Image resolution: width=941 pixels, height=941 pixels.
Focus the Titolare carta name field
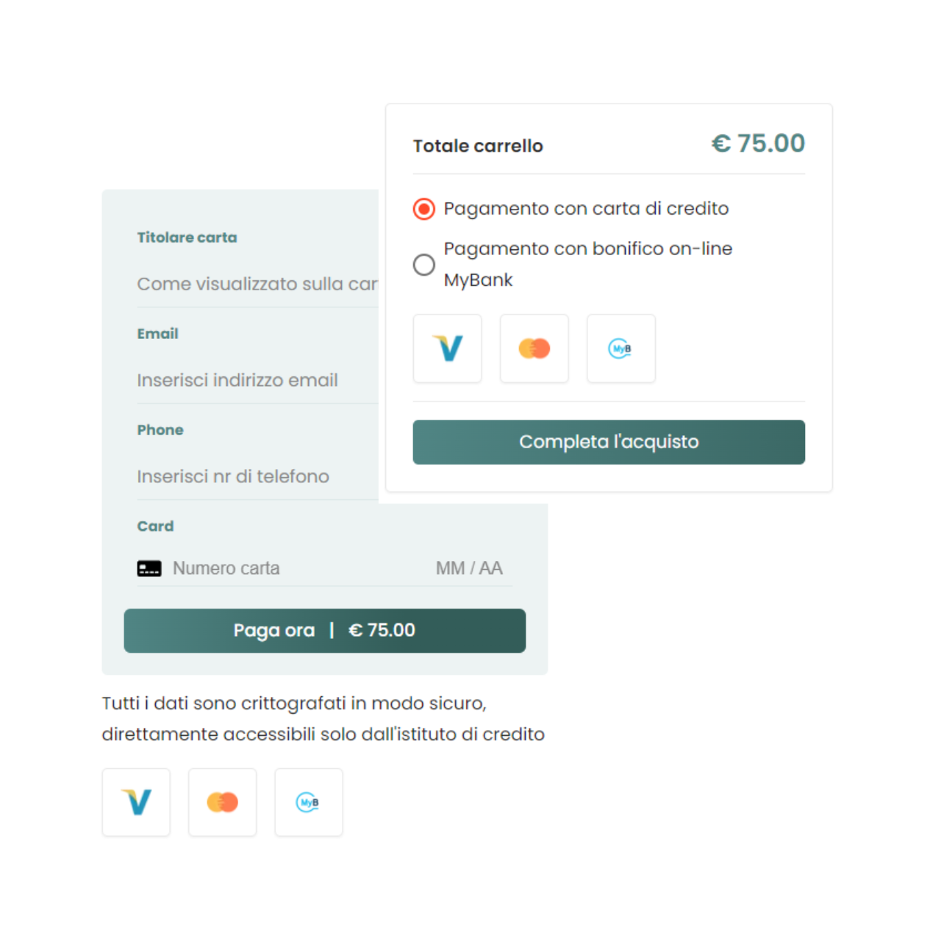[257, 285]
